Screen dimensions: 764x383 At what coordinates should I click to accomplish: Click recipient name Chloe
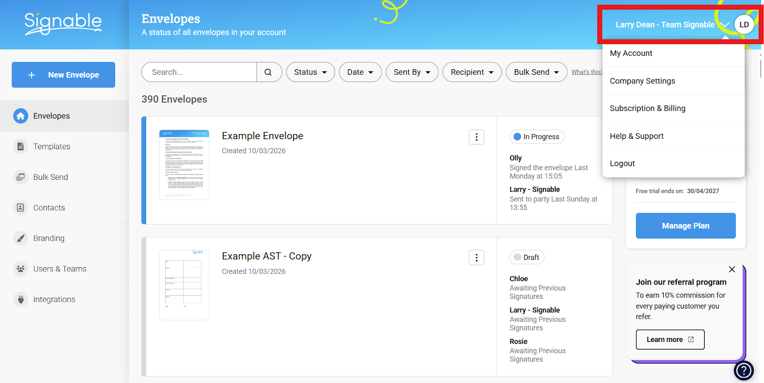click(x=519, y=279)
